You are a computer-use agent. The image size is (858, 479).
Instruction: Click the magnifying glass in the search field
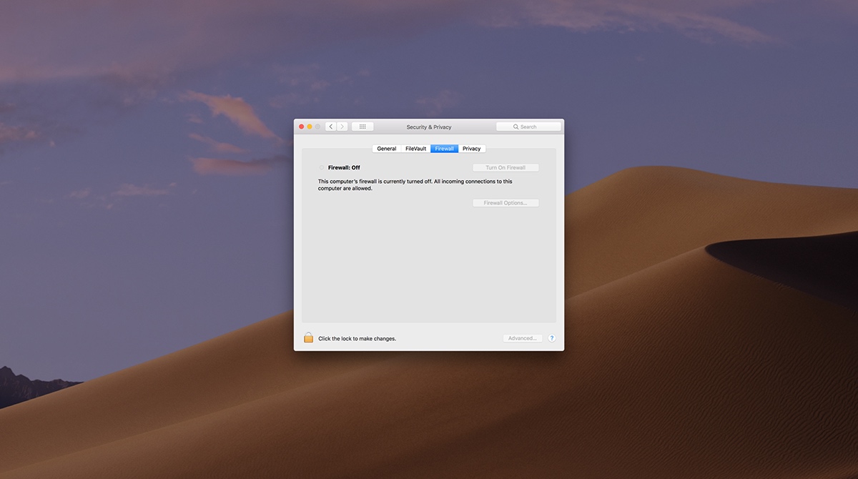[x=516, y=126]
